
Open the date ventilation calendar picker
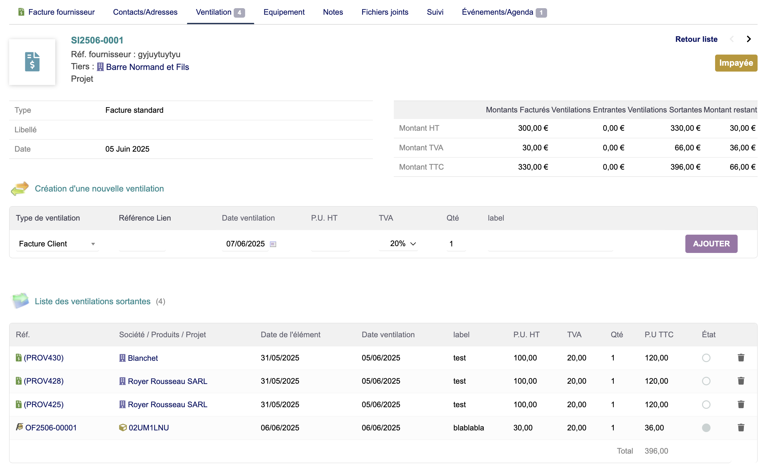point(273,244)
